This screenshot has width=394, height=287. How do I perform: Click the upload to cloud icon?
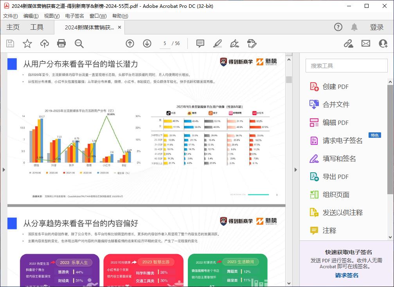[45, 43]
